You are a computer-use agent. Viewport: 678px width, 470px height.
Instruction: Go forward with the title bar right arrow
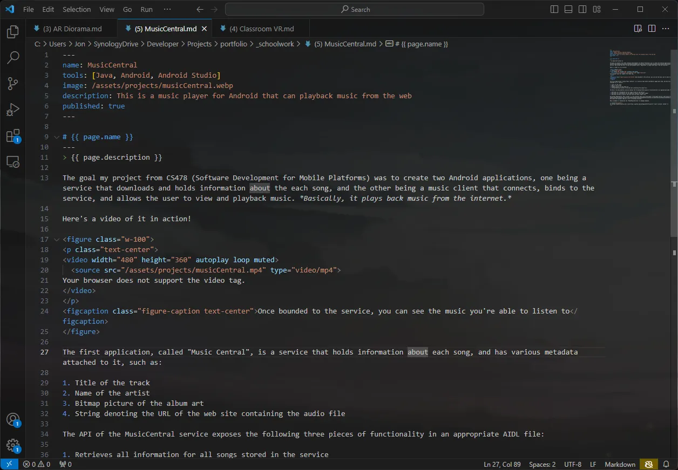[214, 9]
